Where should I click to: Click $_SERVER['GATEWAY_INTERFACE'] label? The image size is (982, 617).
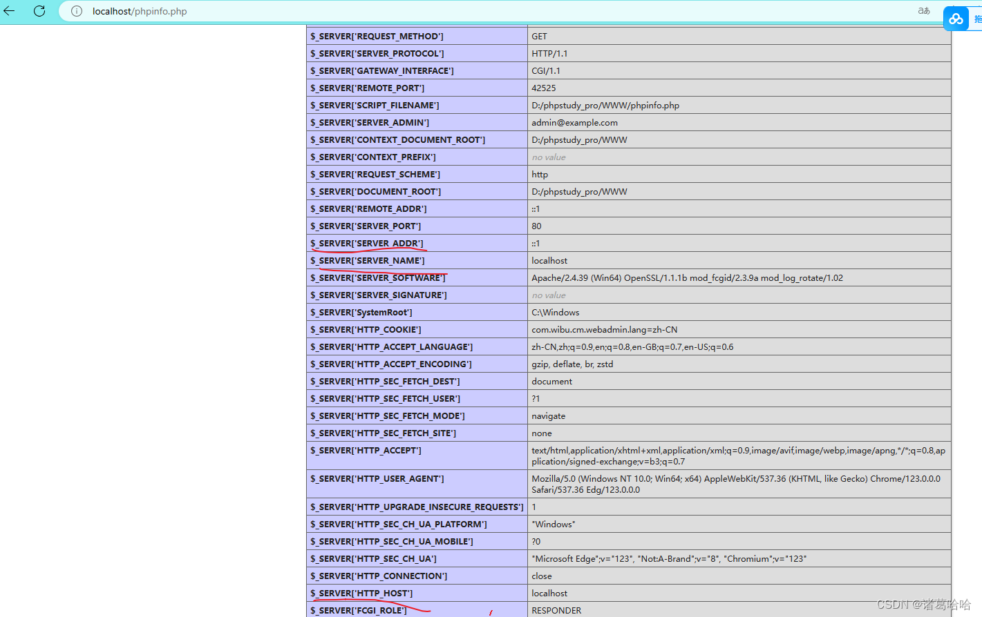(382, 70)
